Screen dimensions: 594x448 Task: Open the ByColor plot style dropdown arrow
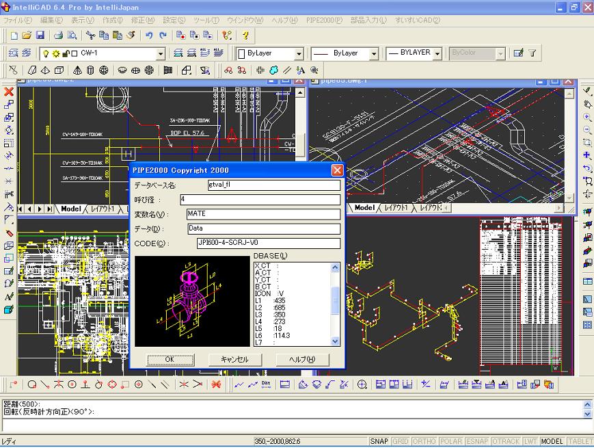500,54
